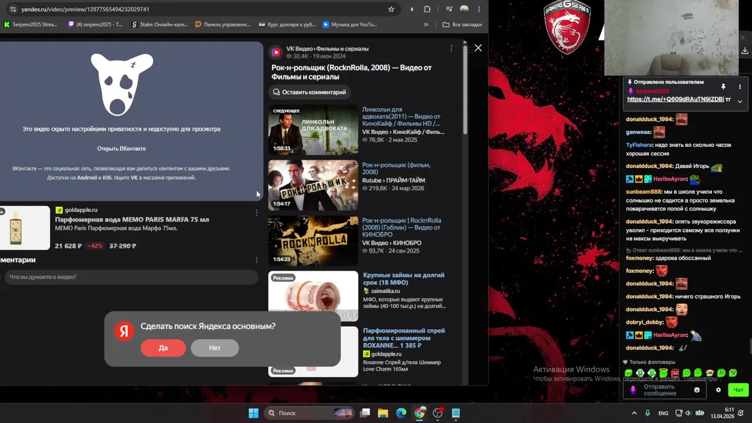Click username TyFishara in chat
The image size is (752, 423).
click(x=639, y=145)
